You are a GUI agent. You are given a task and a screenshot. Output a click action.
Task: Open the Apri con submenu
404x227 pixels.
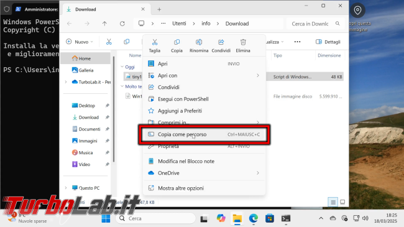pos(204,76)
